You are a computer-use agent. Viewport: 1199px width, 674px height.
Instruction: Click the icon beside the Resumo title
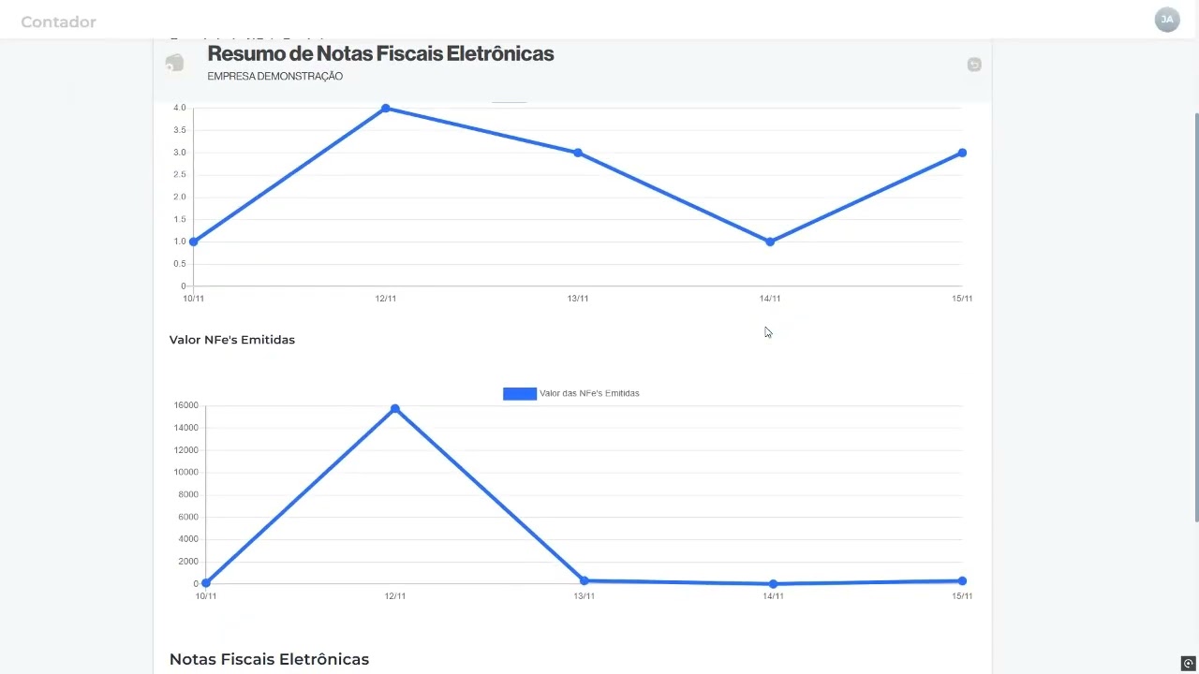click(174, 64)
